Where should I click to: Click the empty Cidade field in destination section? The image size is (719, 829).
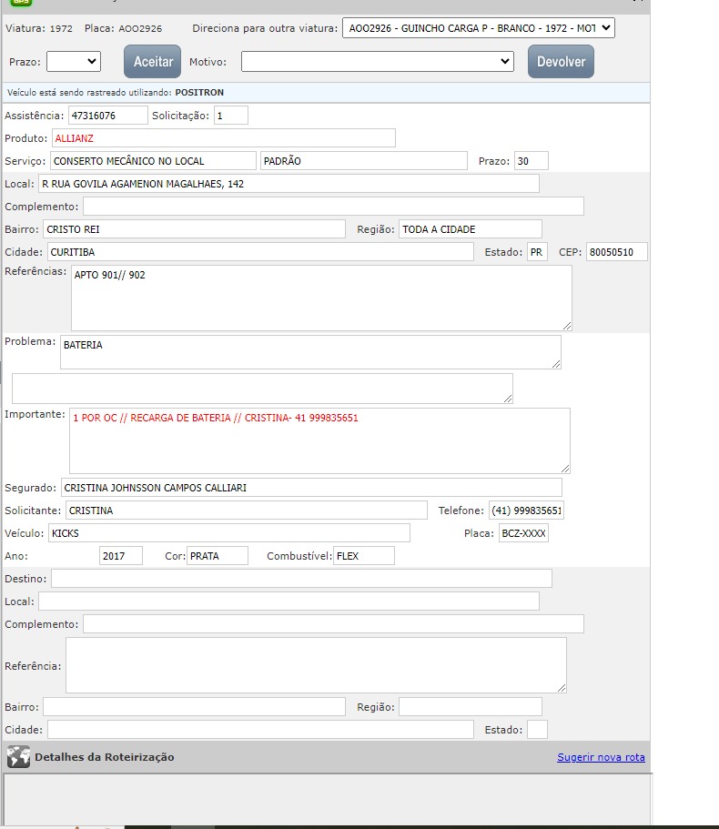(x=260, y=730)
